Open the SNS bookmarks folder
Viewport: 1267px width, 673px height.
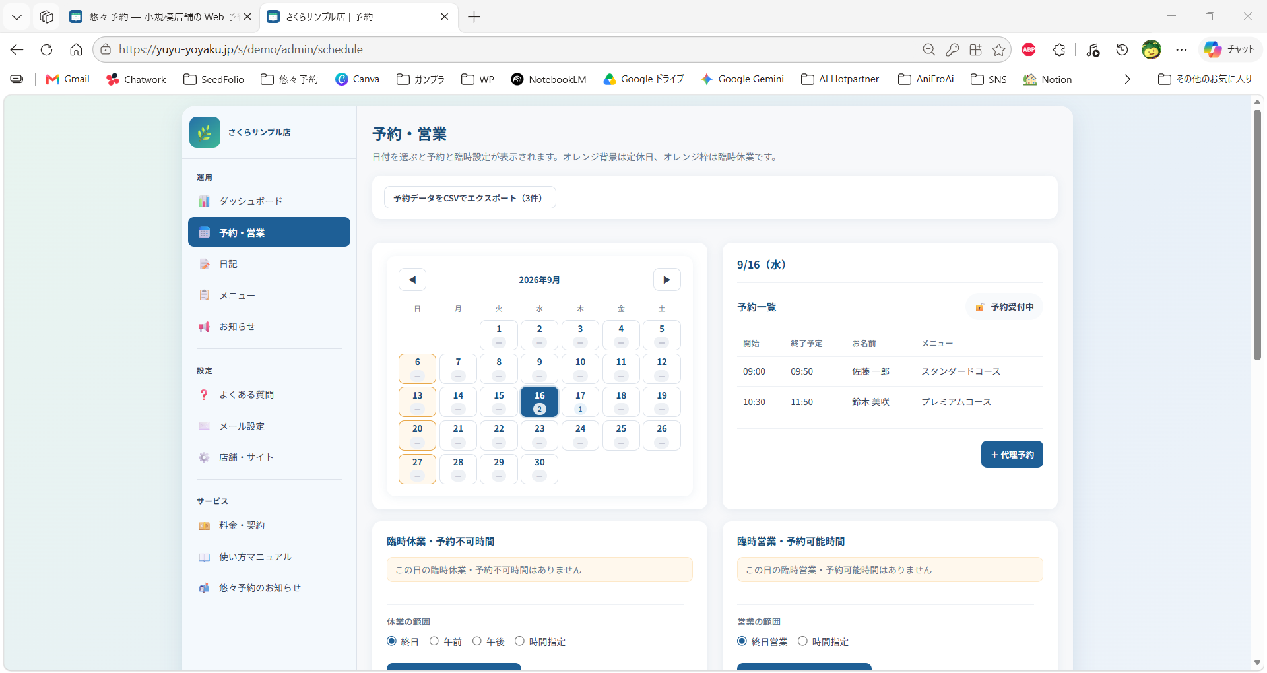[x=989, y=79]
